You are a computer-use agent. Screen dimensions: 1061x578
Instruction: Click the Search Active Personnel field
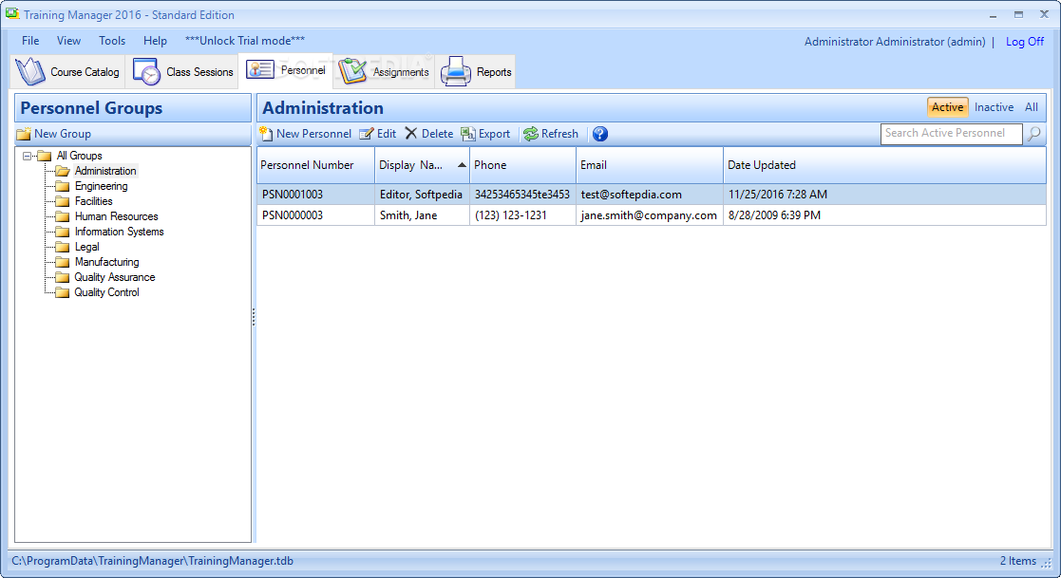pos(952,133)
